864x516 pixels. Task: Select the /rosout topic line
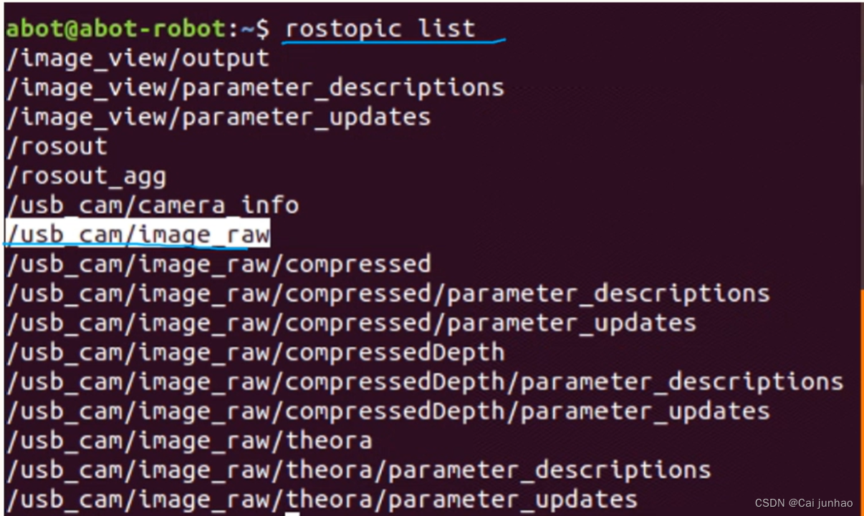(57, 146)
